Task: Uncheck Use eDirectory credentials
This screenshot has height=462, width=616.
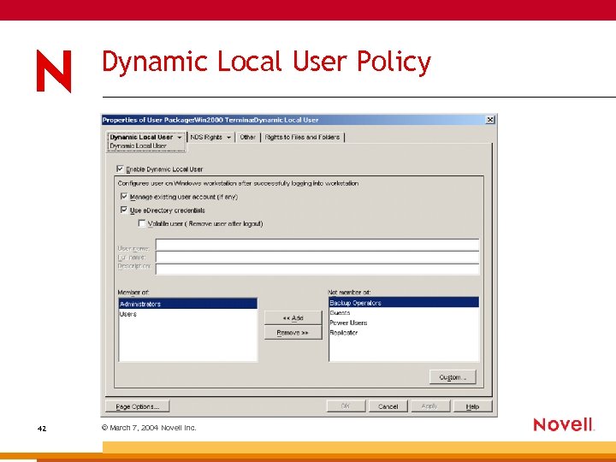Action: click(124, 210)
